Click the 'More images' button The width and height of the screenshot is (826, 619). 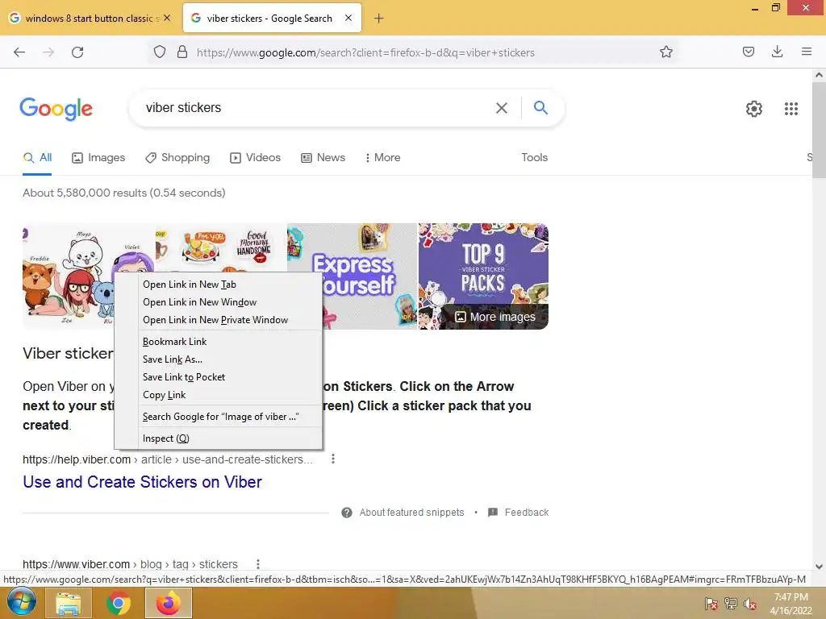coord(495,317)
